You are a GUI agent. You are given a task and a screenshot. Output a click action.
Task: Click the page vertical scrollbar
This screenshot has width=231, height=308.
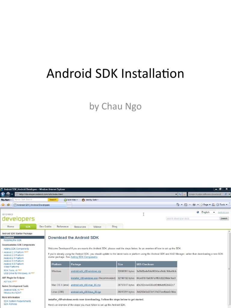tap(229, 269)
